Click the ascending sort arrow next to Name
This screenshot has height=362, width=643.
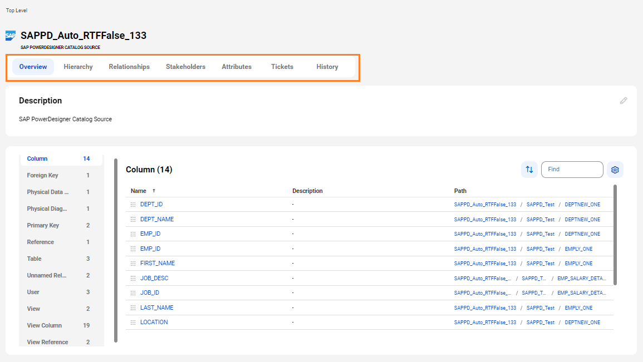click(x=154, y=191)
